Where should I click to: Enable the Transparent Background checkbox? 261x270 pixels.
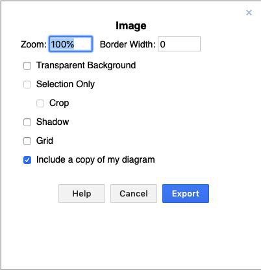click(27, 66)
